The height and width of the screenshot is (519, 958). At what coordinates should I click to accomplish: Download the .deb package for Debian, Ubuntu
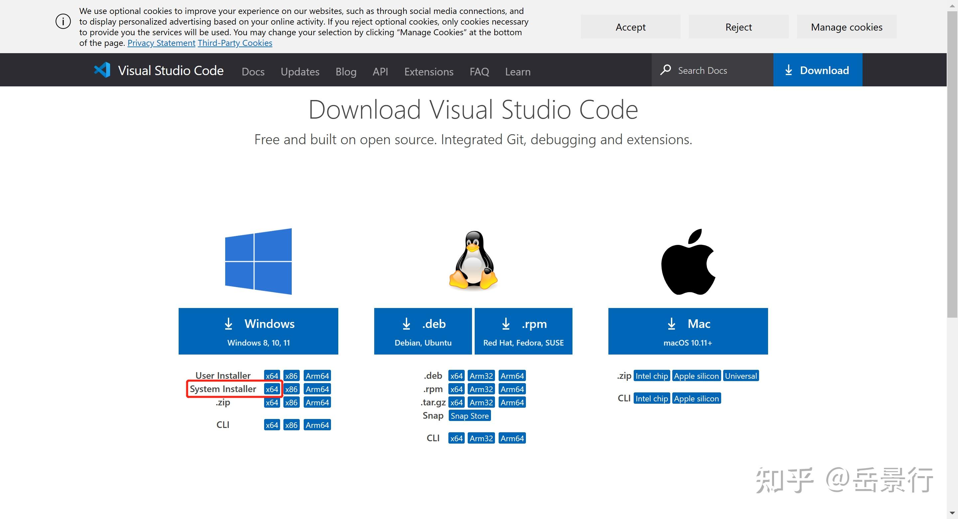point(423,331)
